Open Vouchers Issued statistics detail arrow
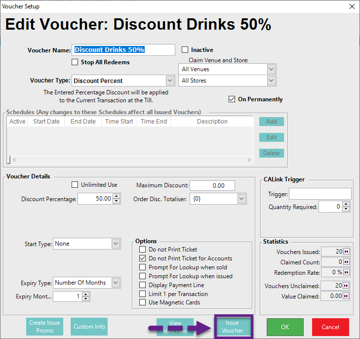The image size is (360, 339). pyautogui.click(x=346, y=252)
